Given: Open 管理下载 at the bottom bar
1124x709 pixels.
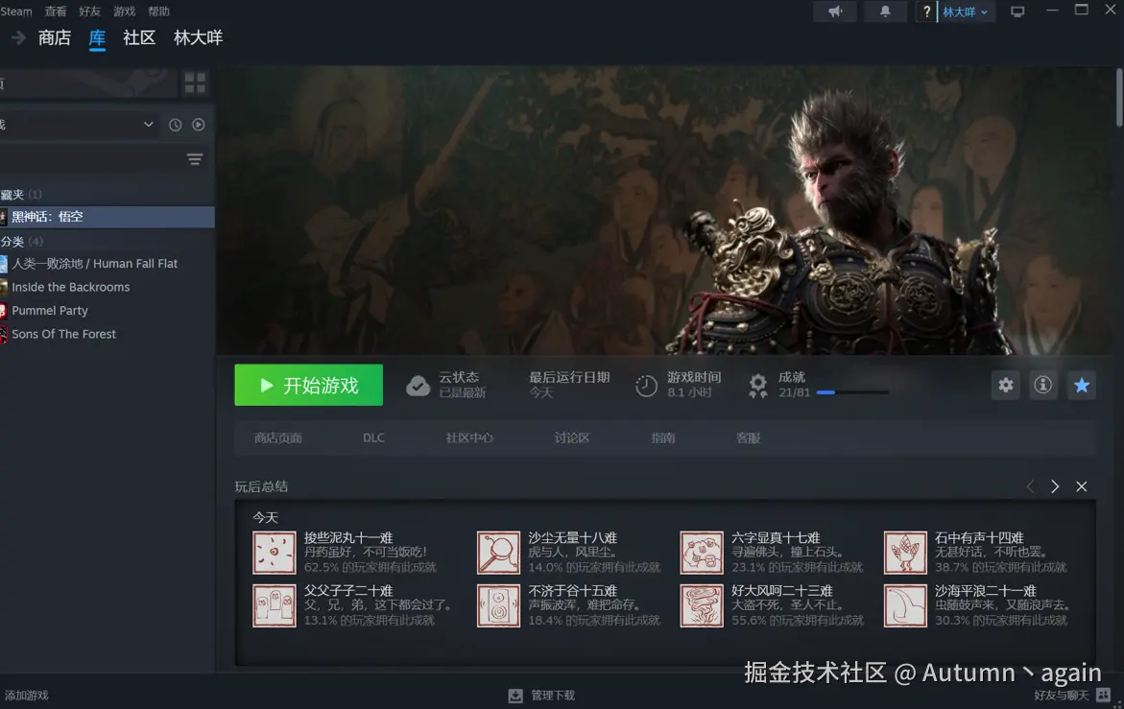Looking at the screenshot, I should [x=540, y=695].
